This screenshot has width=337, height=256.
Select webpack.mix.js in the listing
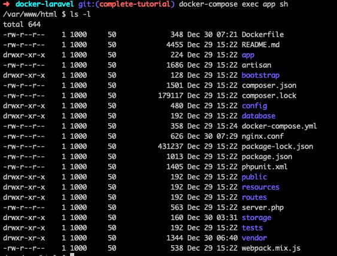271,248
